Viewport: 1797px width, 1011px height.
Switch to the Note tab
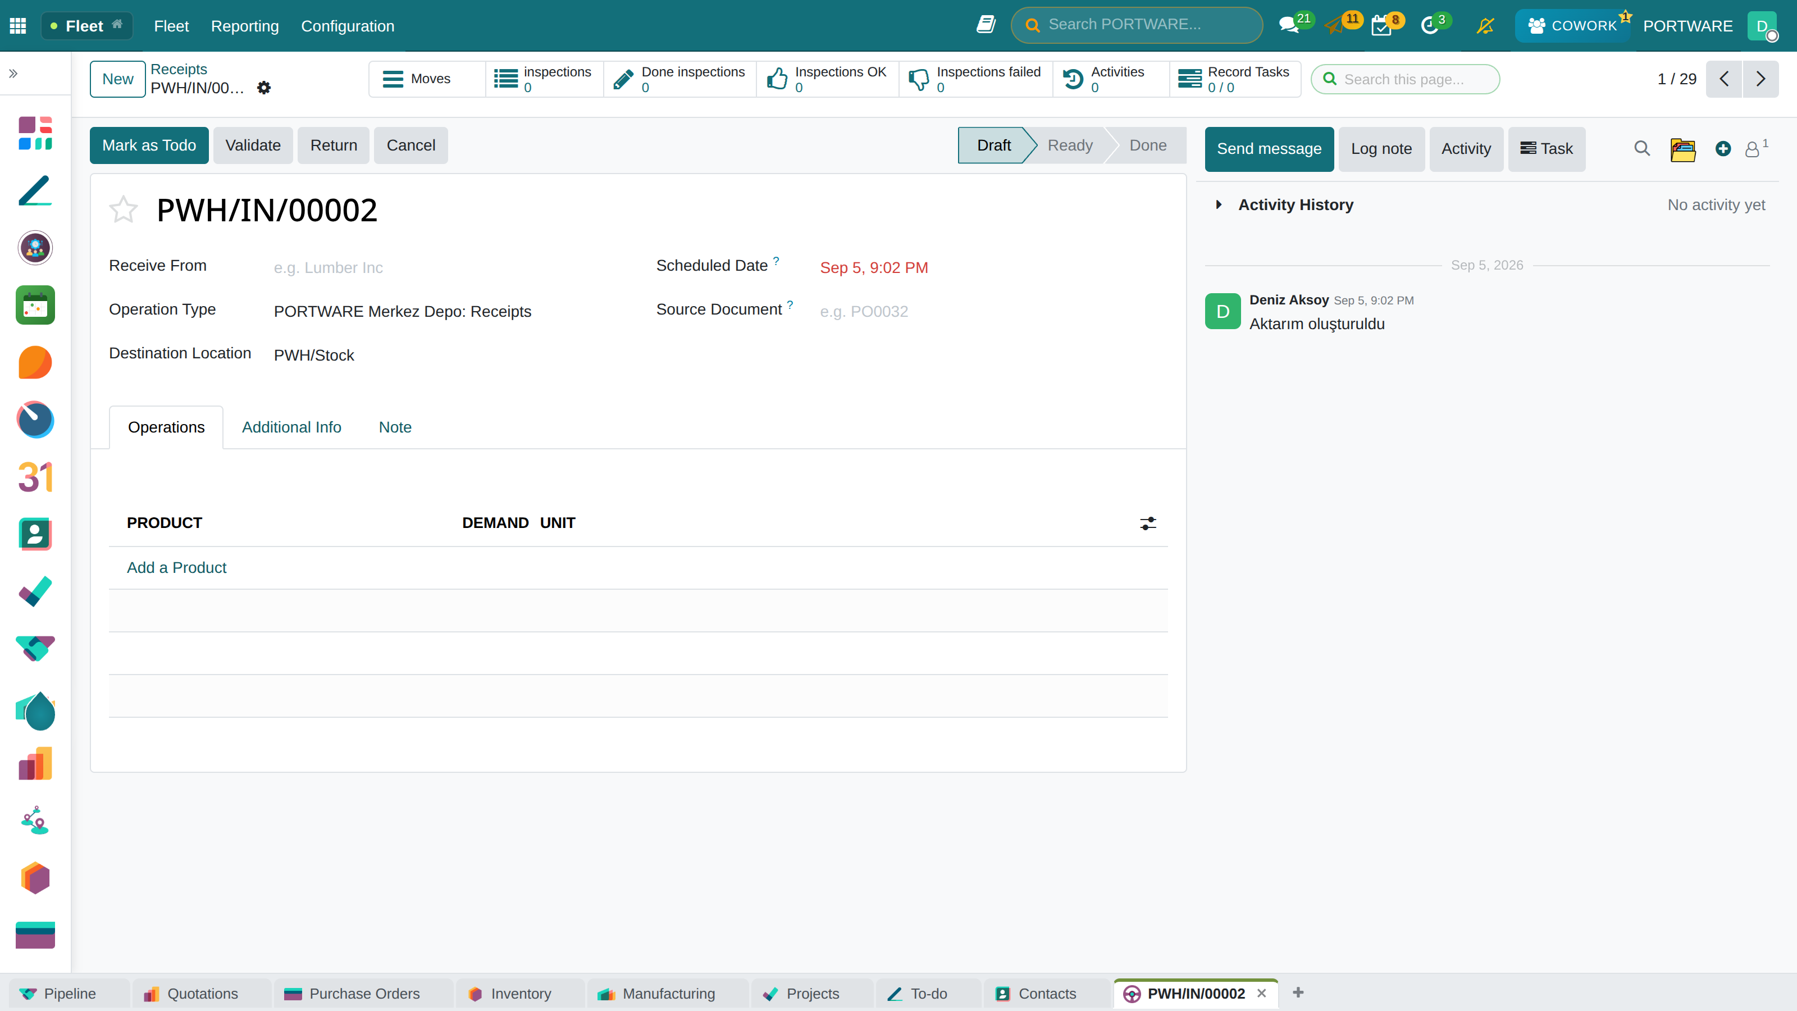395,427
